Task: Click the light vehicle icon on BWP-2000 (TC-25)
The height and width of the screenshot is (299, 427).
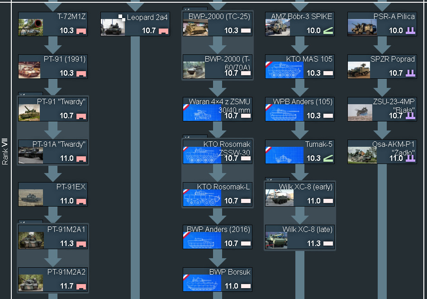Action: coord(246,30)
